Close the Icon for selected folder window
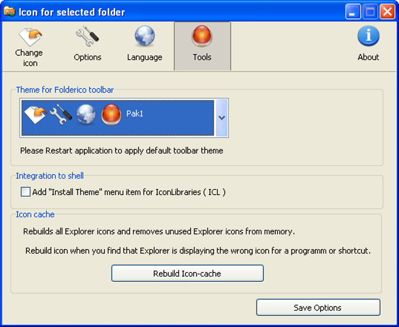399x327 pixels. [x=387, y=12]
